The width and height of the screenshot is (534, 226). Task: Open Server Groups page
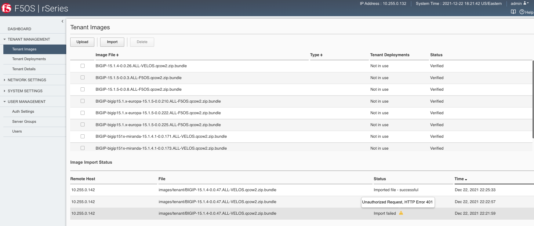[24, 122]
